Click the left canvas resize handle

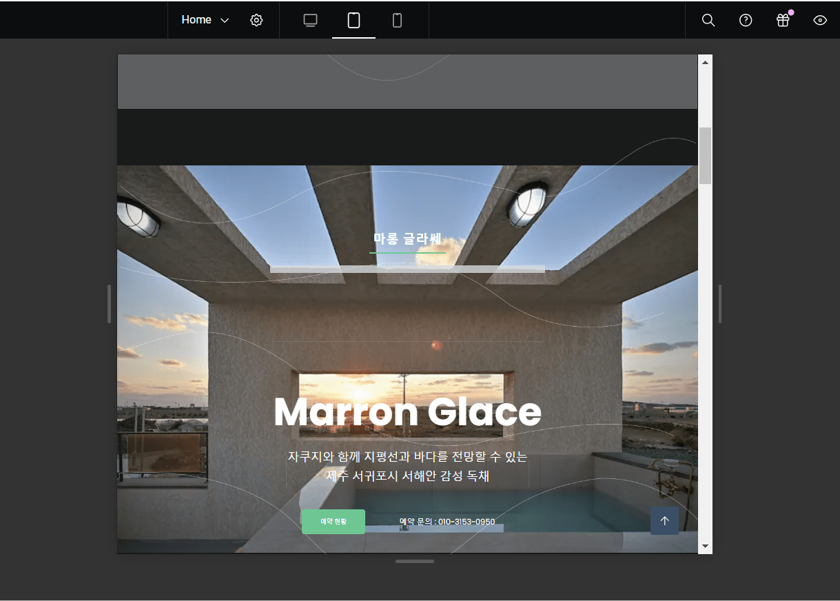[x=109, y=304]
